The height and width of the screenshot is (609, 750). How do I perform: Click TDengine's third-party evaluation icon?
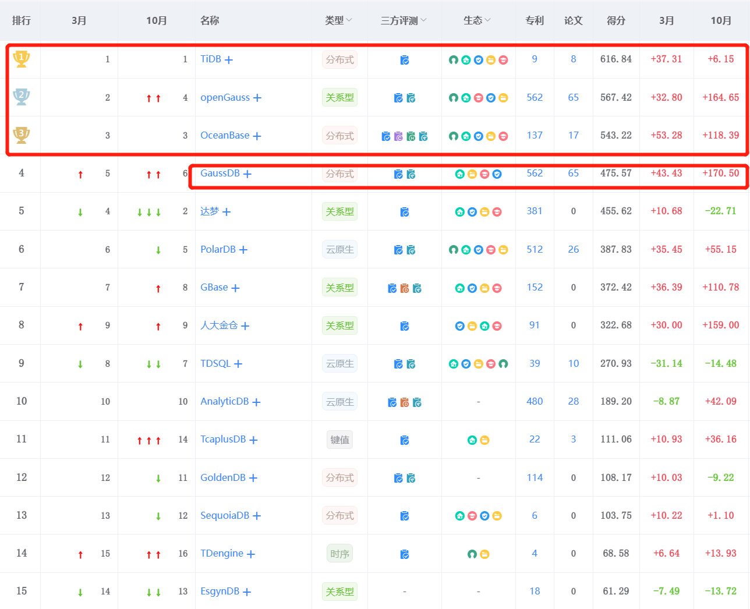pos(405,554)
